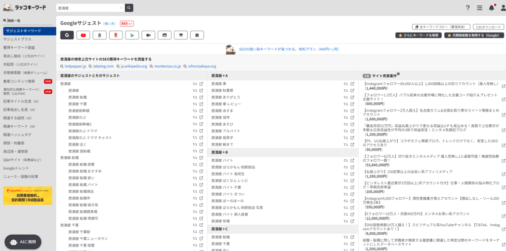Open 関連ハッシュタグ in the sidebar
Screen dimensions: 506x251
click(x=17, y=135)
